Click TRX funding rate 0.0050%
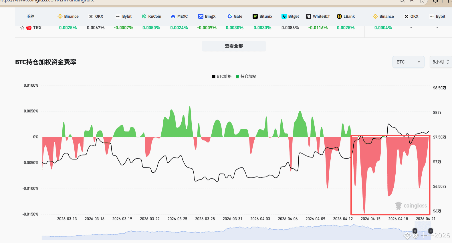 pos(151,28)
